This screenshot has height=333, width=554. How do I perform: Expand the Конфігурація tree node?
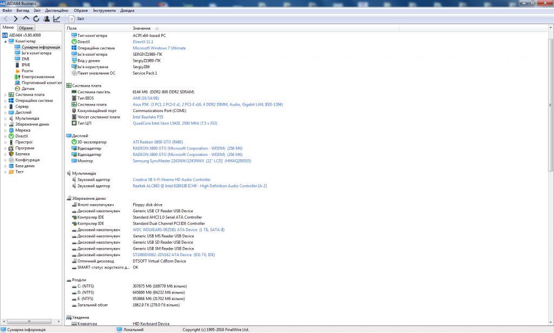click(5, 160)
